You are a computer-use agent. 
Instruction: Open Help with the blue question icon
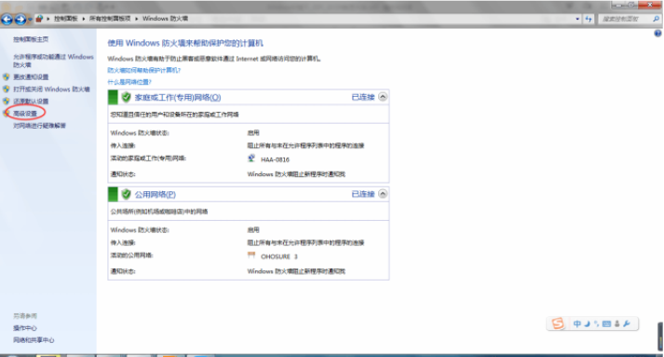coord(657,34)
